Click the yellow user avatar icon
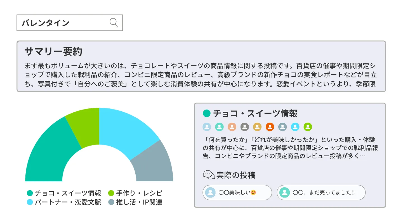The width and height of the screenshot is (403, 216). [x=256, y=127]
